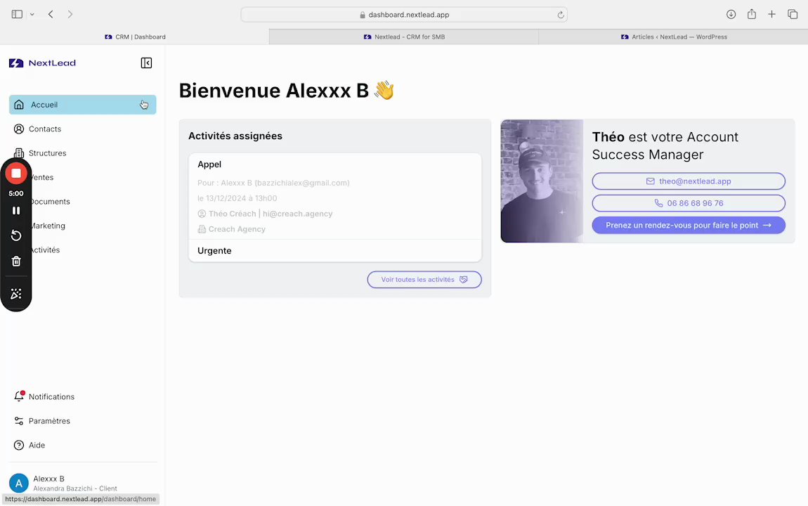Expand the Safari sidebar dropdown chevron
Image resolution: width=808 pixels, height=506 pixels.
tap(32, 15)
